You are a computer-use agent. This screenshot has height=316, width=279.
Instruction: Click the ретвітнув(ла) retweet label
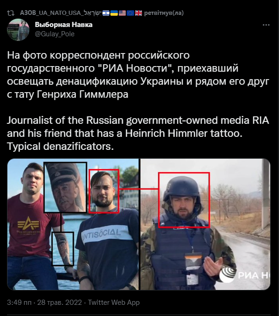pos(164,13)
